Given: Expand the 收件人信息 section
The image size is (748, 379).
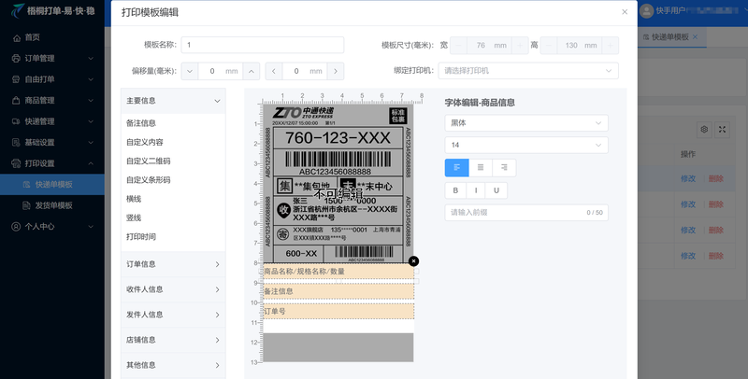Looking at the screenshot, I should click(173, 289).
